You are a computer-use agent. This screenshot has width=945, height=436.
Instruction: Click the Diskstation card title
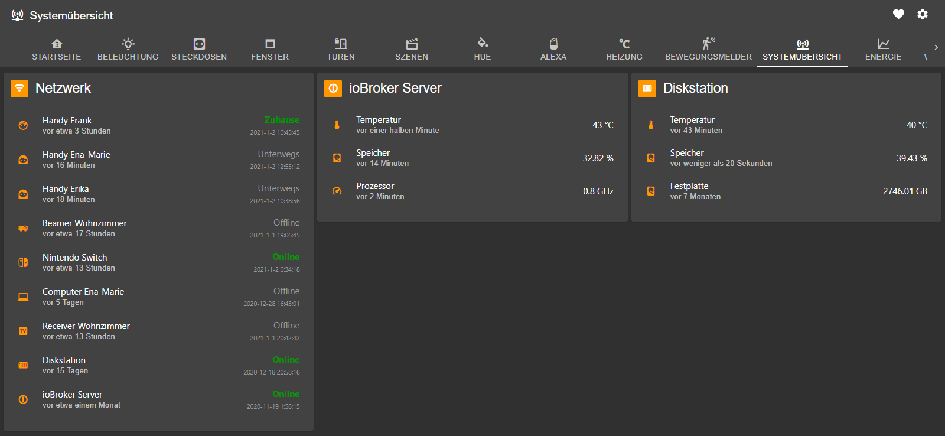695,88
